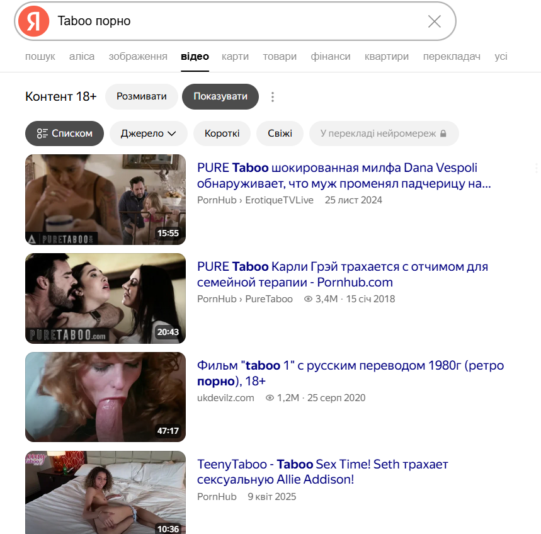Click the list icon inside Списком chip
This screenshot has height=534, width=541.
click(x=42, y=133)
